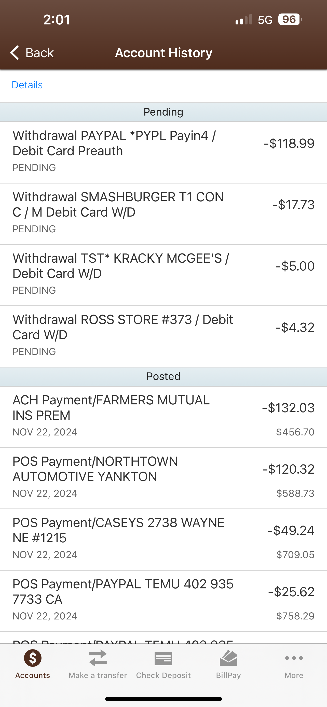Image resolution: width=327 pixels, height=707 pixels.
Task: View the CASEYS 2738 WAYNE payment
Action: [x=163, y=539]
